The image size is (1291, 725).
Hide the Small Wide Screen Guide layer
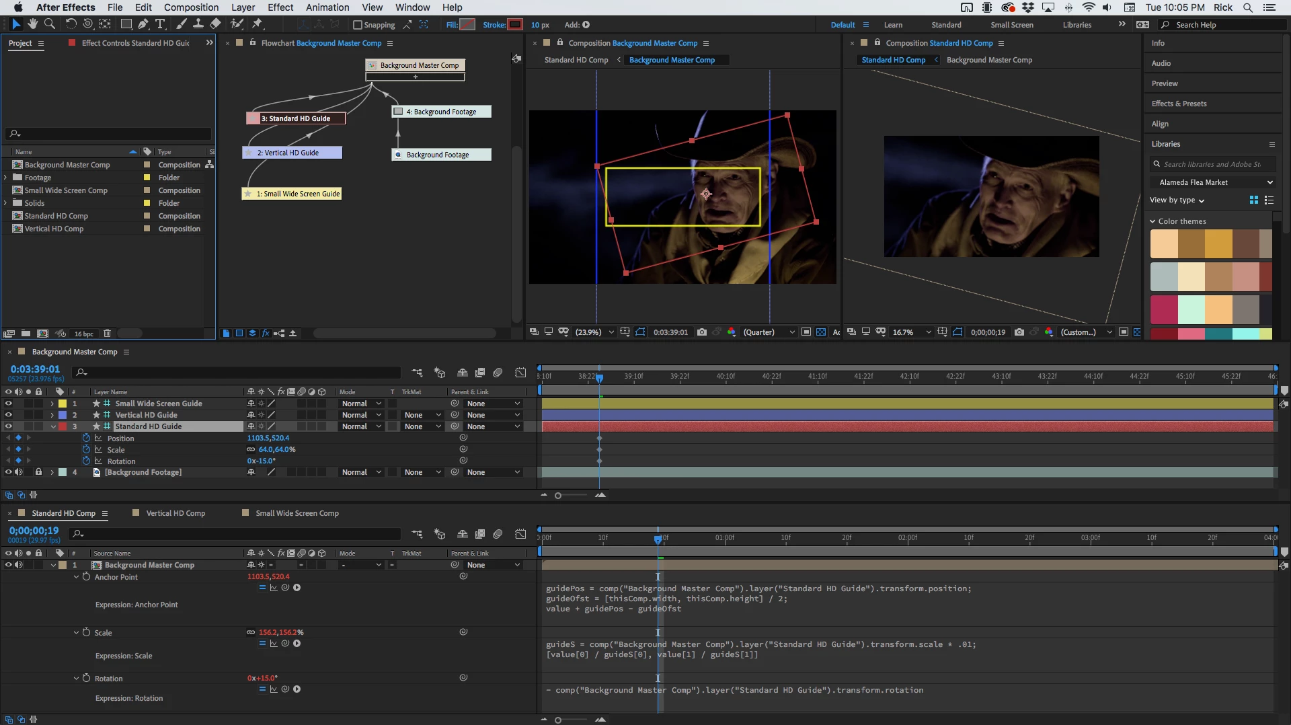(x=9, y=404)
